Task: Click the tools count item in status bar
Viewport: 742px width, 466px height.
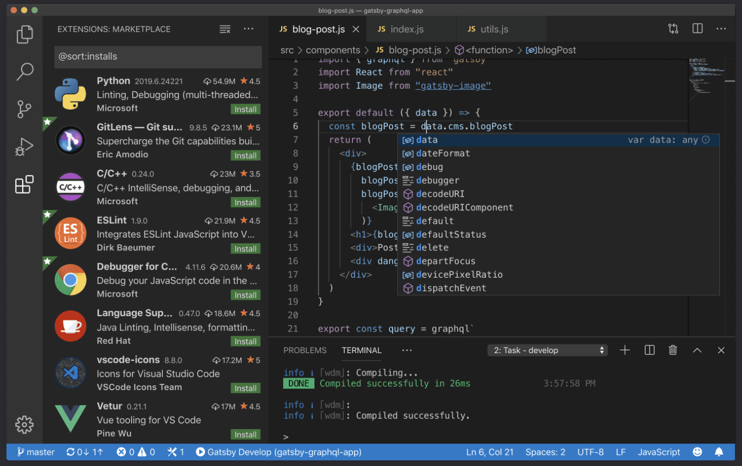Action: (176, 452)
